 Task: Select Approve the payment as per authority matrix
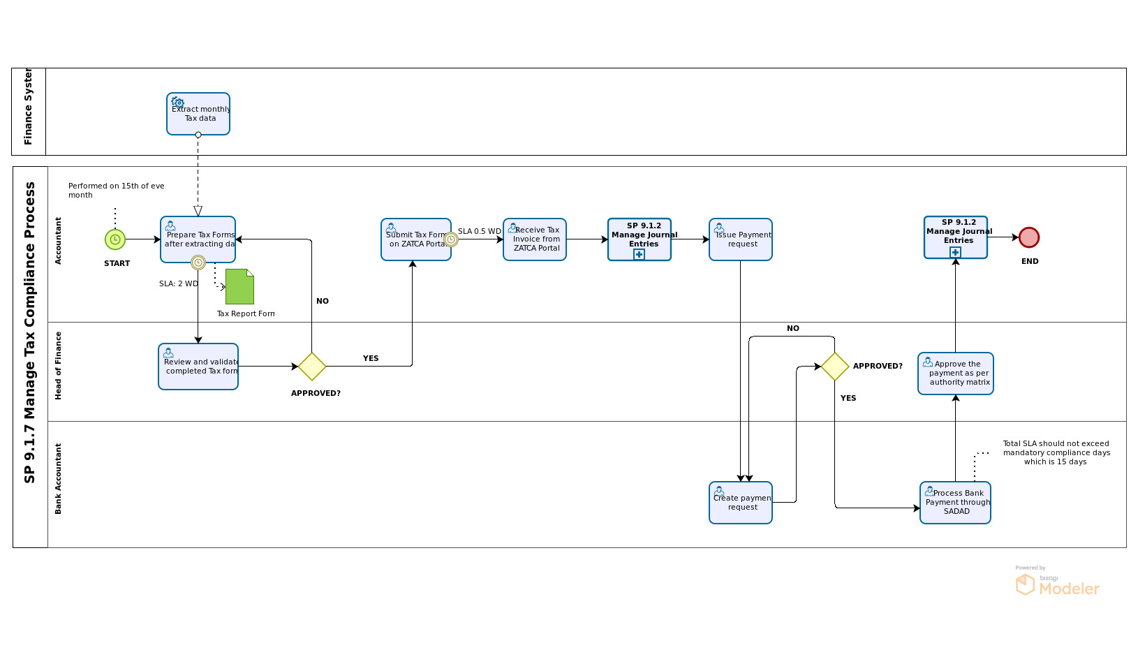tap(955, 374)
